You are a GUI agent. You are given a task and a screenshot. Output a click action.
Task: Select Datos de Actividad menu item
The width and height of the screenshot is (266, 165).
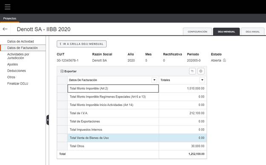coord(20,41)
